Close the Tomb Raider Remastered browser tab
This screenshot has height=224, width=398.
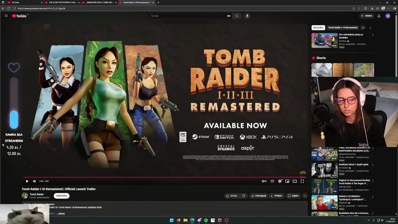pyautogui.click(x=153, y=2)
